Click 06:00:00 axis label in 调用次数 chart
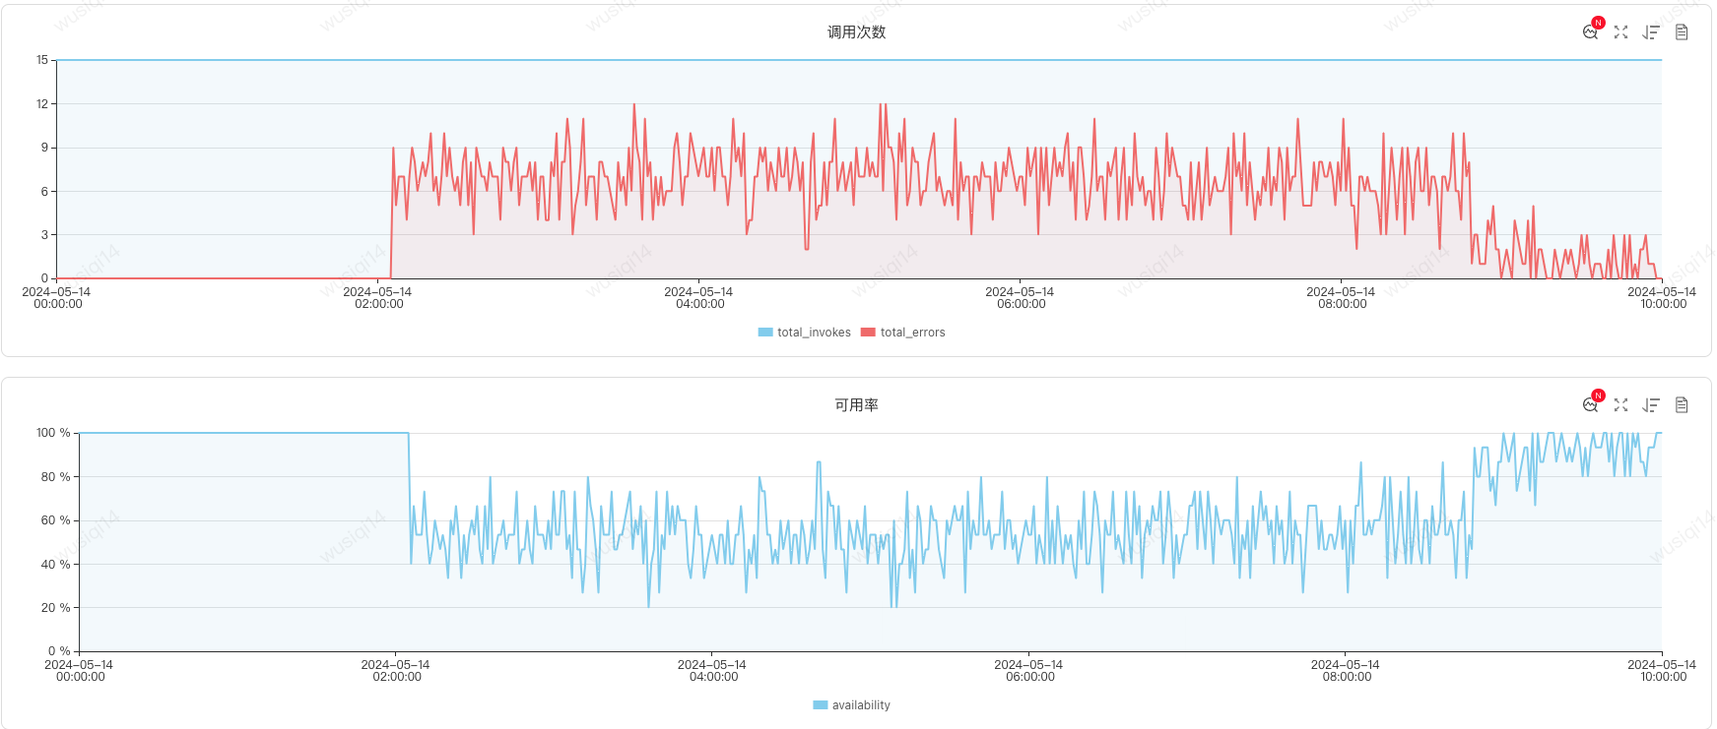The image size is (1717, 729). (x=1021, y=304)
